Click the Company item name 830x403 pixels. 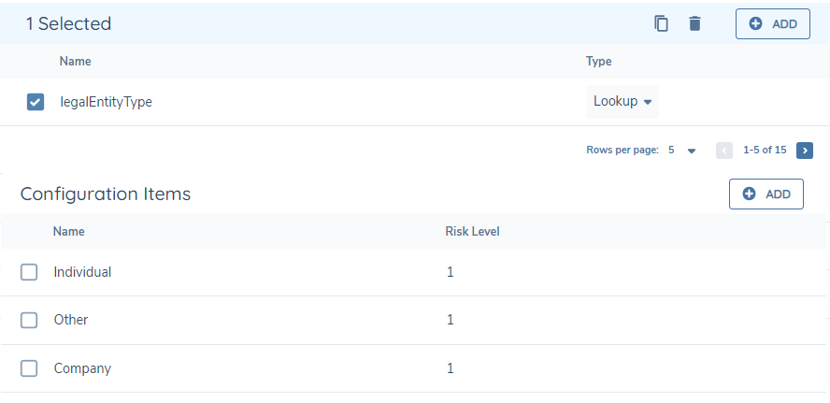point(82,368)
